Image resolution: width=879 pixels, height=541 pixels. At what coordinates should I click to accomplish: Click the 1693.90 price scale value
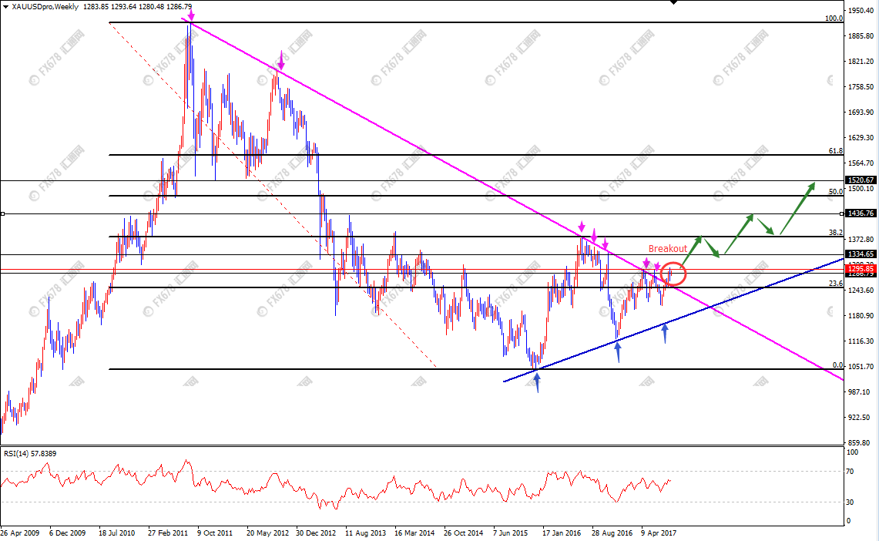pos(861,112)
